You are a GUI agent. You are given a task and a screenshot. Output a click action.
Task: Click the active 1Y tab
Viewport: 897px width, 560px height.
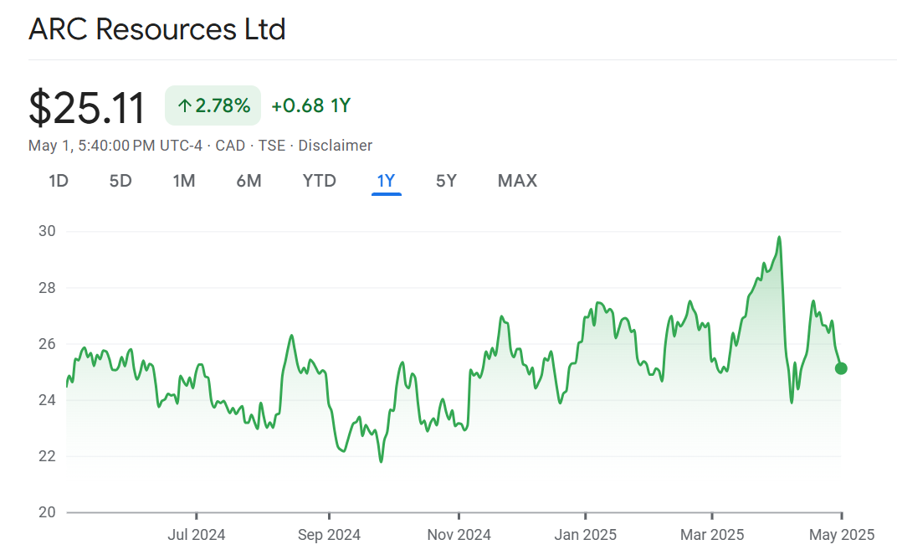click(387, 181)
